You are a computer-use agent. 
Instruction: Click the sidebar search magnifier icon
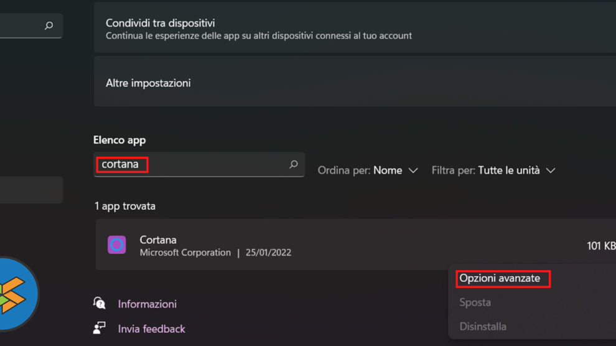tap(49, 26)
